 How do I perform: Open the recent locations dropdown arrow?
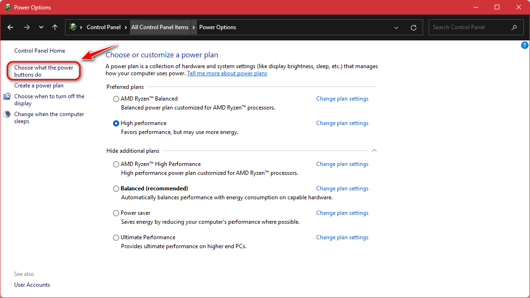[x=41, y=27]
